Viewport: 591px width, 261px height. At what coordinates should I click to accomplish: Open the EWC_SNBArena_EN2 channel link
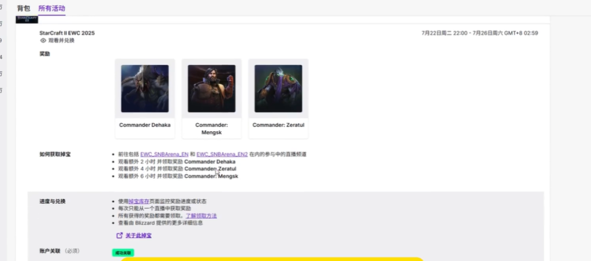[222, 154]
